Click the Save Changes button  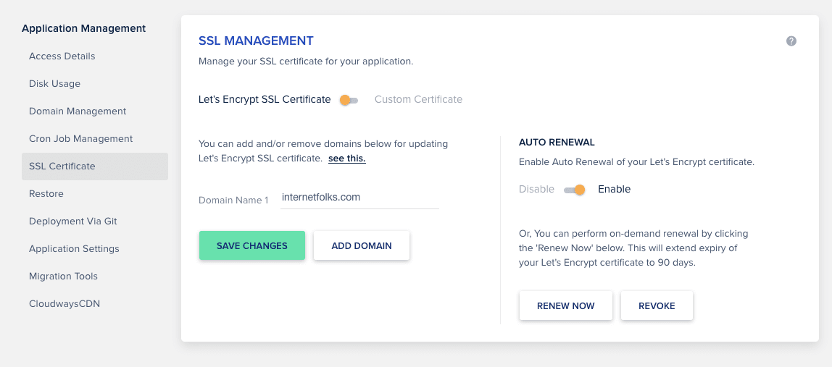[x=252, y=245]
